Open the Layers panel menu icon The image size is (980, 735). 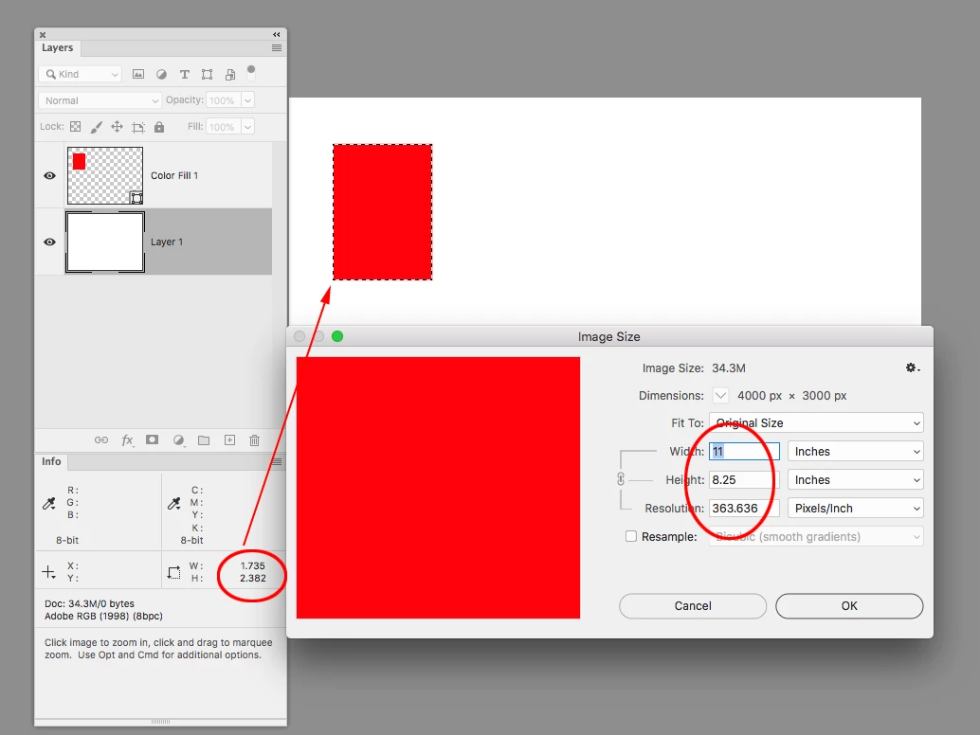tap(277, 48)
